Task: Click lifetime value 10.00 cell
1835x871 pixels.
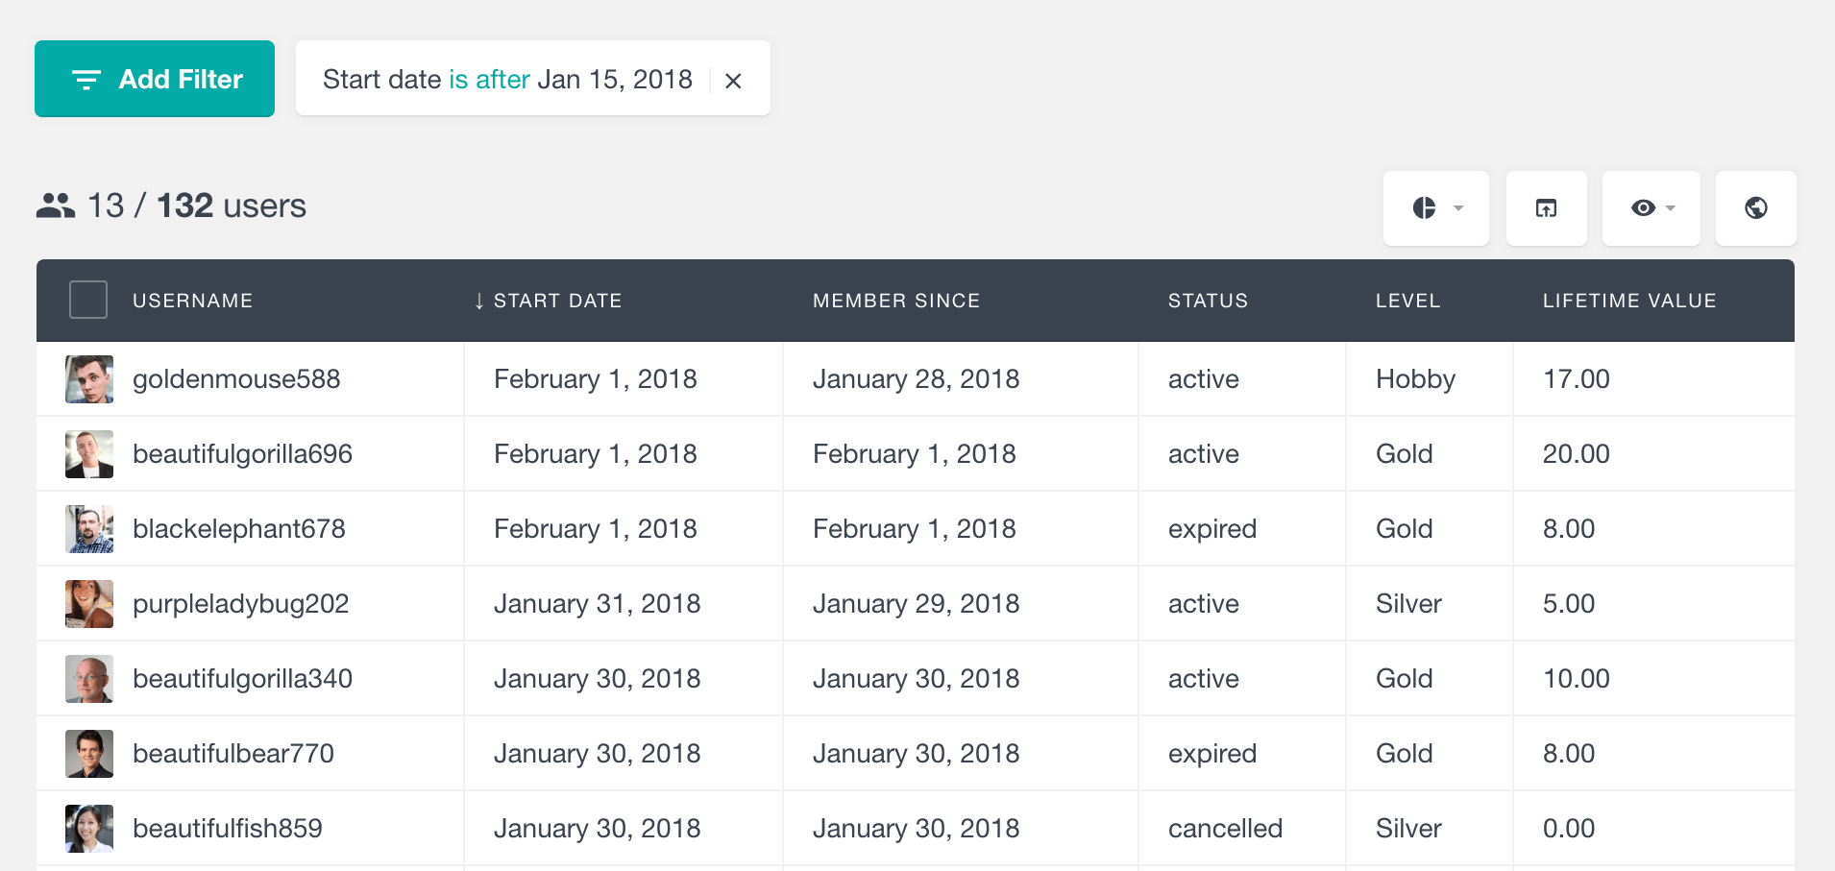Action: 1577,679
